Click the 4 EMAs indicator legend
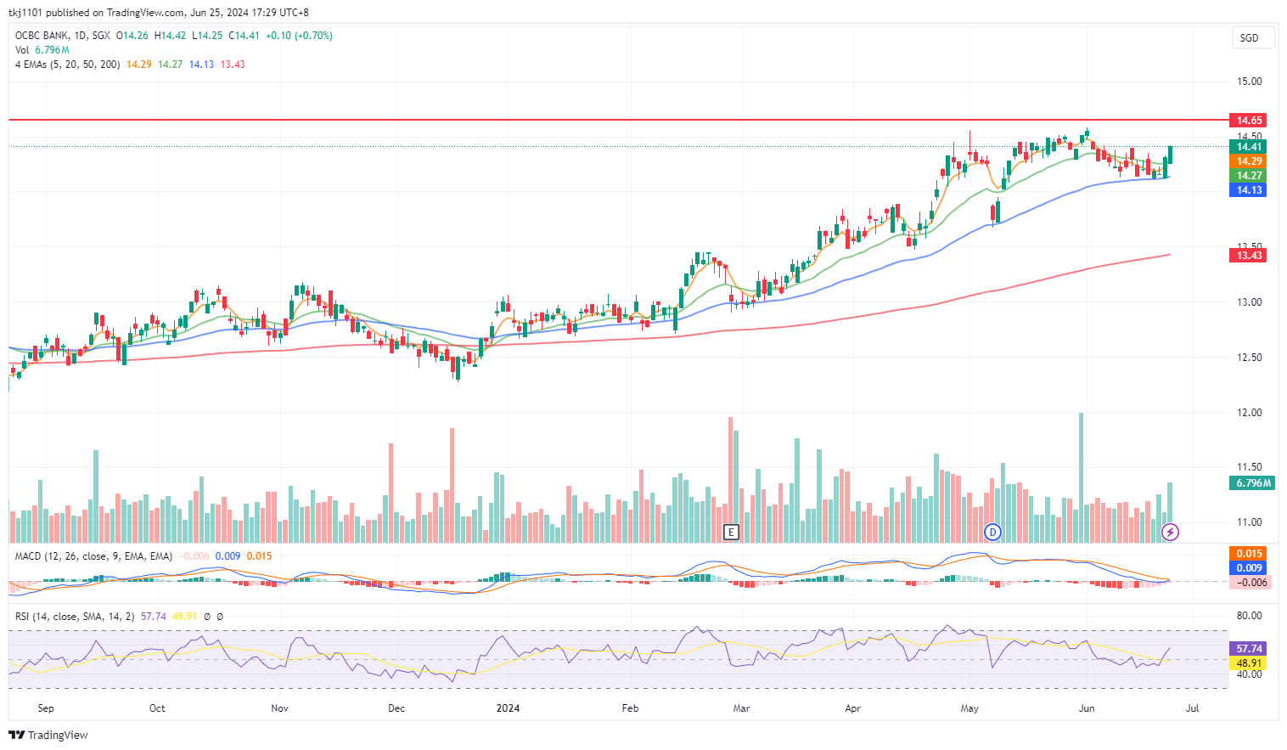This screenshot has width=1287, height=750. pyautogui.click(x=67, y=65)
